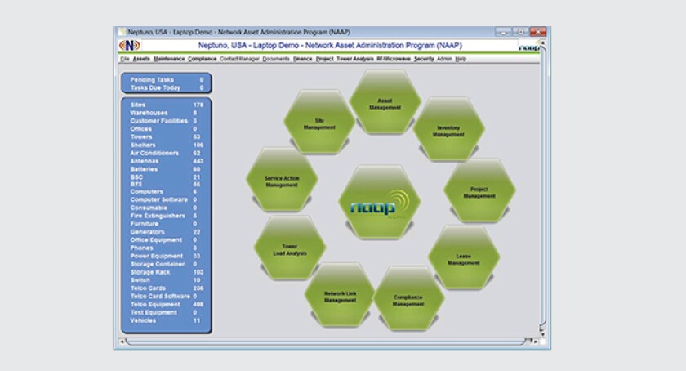Image resolution: width=686 pixels, height=371 pixels.
Task: Click the Air Conditioners row
Action: [x=167, y=153]
